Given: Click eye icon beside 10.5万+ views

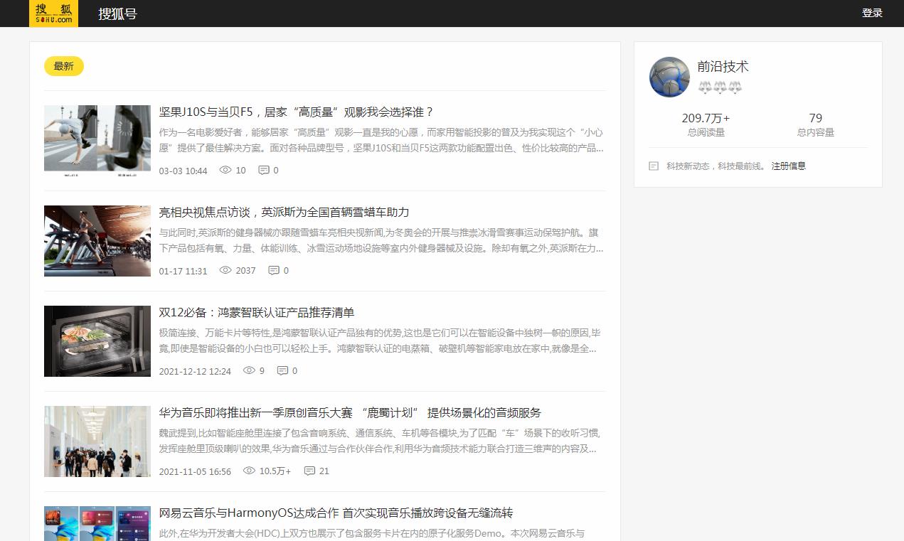Looking at the screenshot, I should 249,471.
